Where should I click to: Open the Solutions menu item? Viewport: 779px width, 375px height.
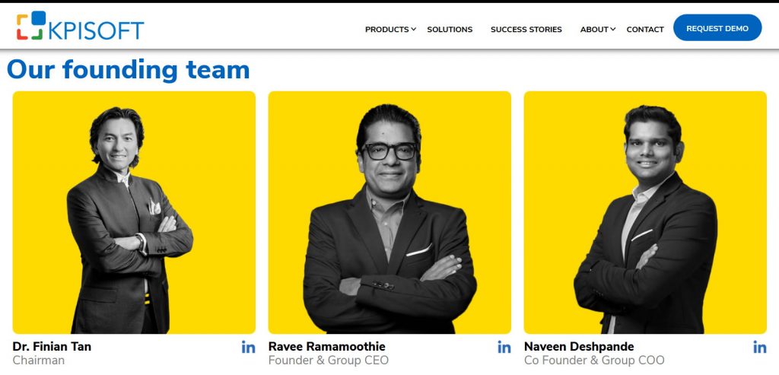450,30
